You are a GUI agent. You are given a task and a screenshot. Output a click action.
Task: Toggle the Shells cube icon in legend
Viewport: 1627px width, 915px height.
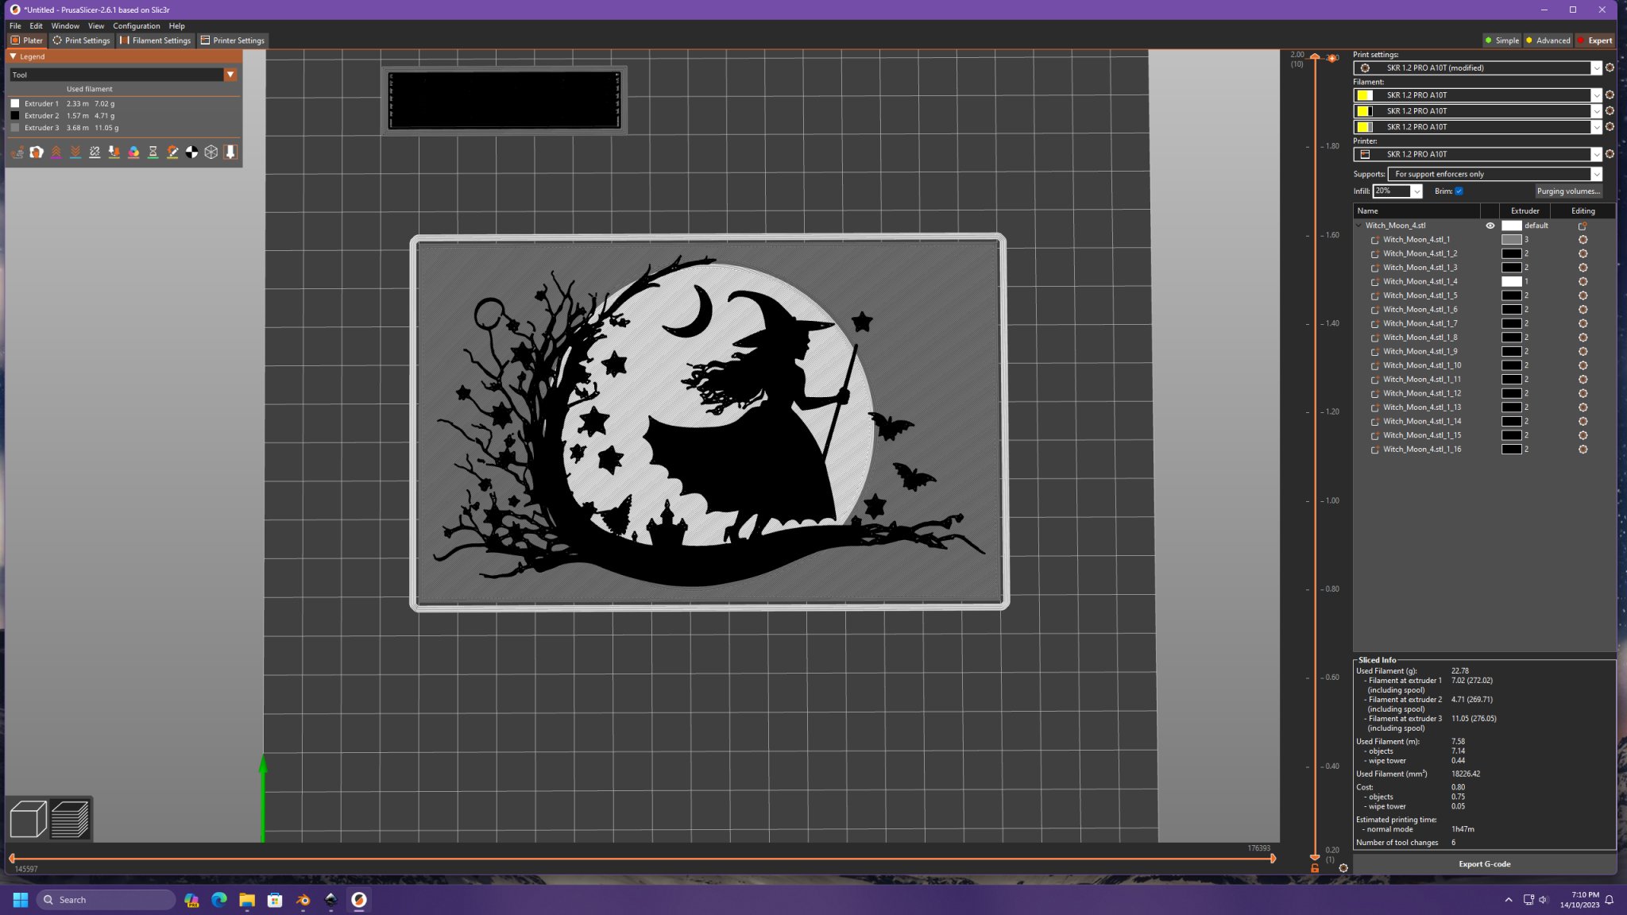tap(211, 152)
